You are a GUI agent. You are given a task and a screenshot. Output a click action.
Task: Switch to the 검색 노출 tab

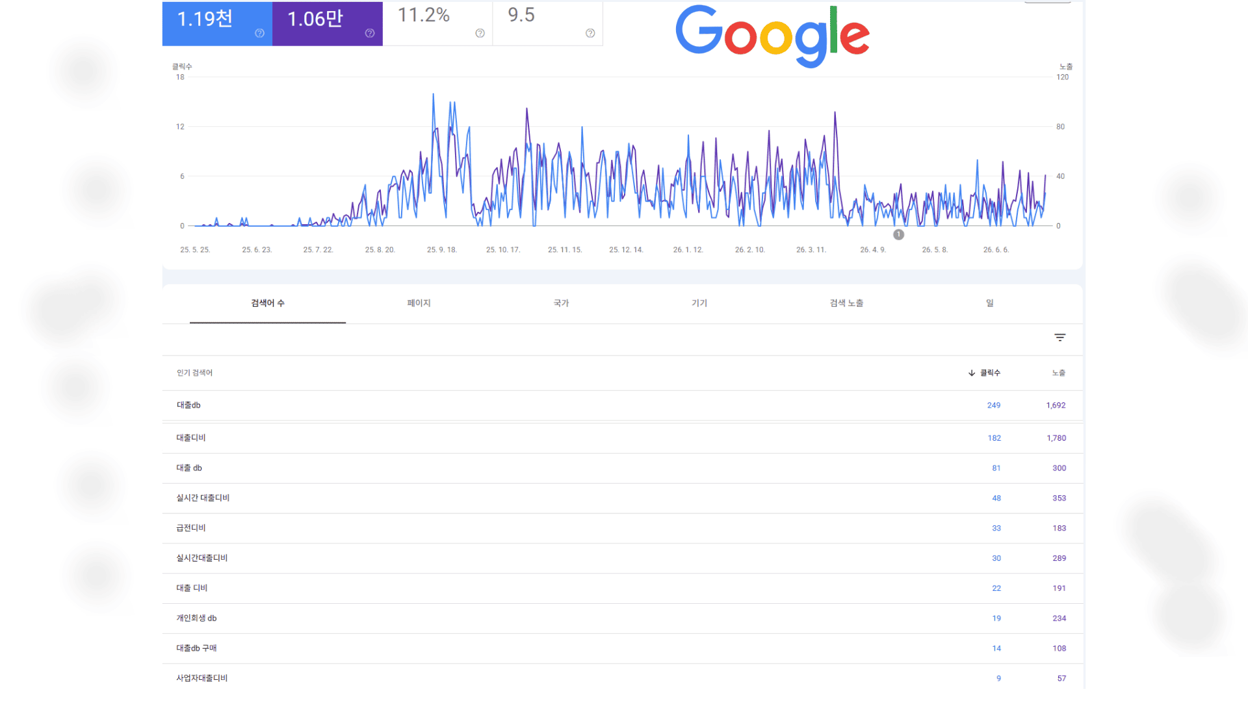[846, 304]
